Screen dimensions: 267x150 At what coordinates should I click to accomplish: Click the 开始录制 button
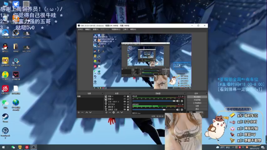pyautogui.click(x=197, y=100)
